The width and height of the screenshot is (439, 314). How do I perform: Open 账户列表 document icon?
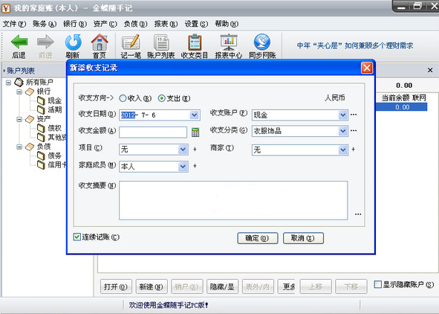click(x=161, y=42)
